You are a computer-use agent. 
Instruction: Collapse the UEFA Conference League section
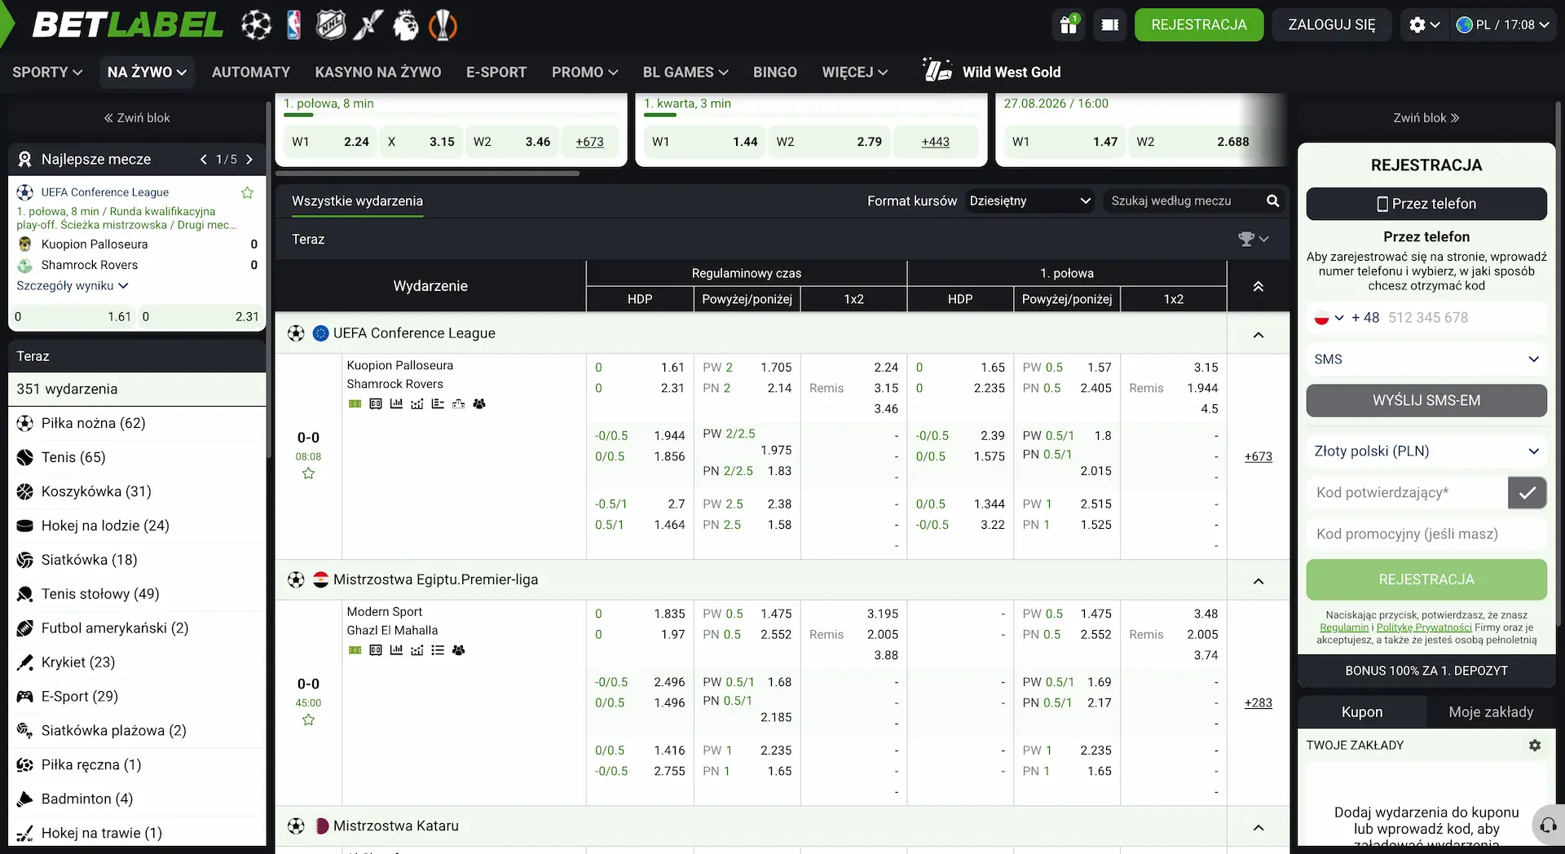pos(1258,334)
